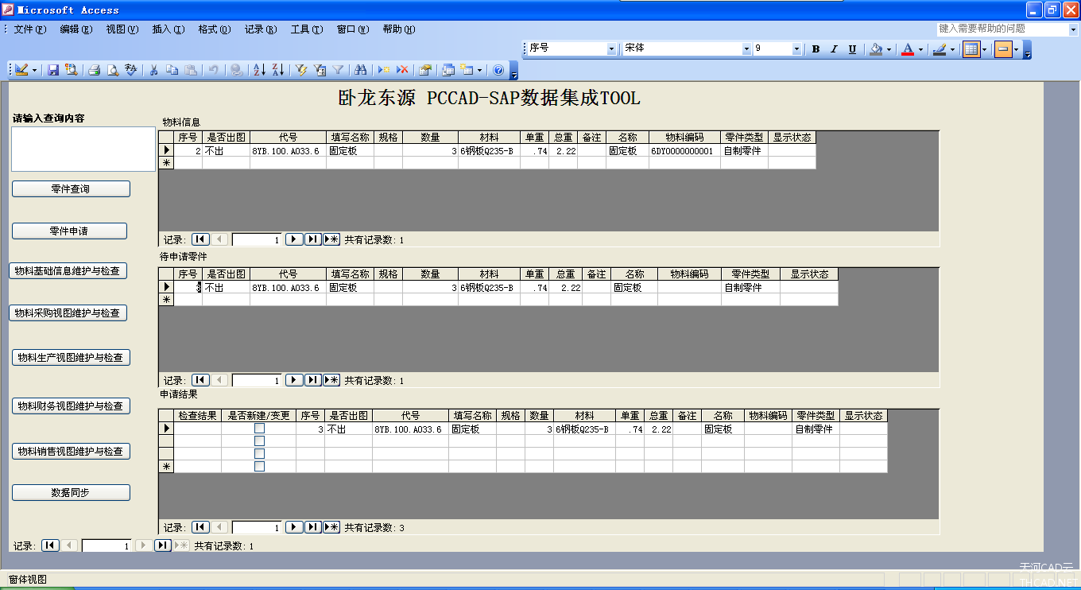Expand the 序号 object selector dropdown
The image size is (1081, 590).
click(x=611, y=49)
